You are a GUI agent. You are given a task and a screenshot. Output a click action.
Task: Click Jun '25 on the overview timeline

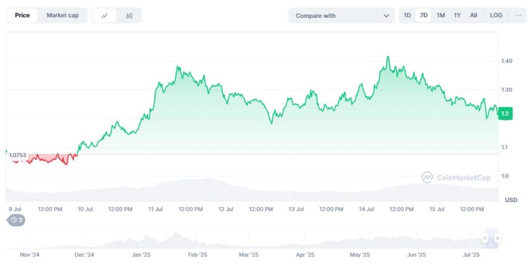pyautogui.click(x=416, y=255)
